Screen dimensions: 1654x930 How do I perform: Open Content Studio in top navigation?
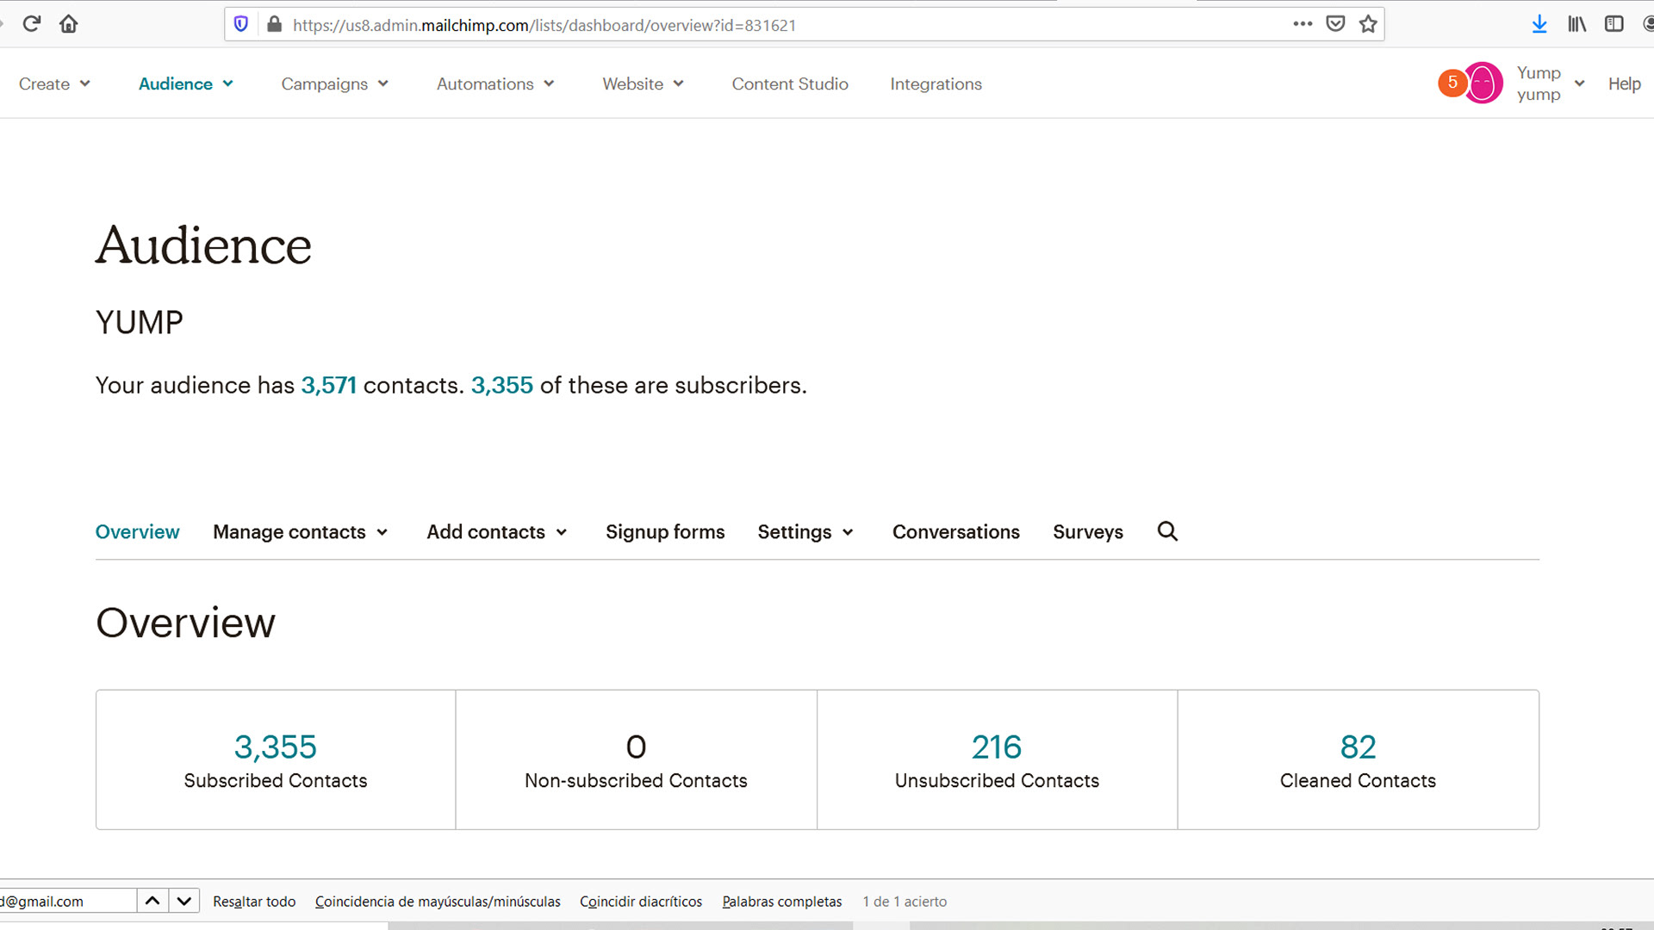[790, 84]
